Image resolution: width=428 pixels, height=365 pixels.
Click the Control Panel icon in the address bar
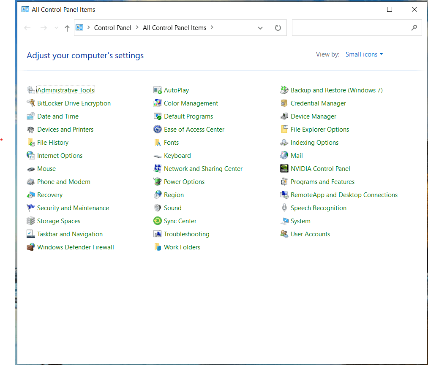pos(79,27)
